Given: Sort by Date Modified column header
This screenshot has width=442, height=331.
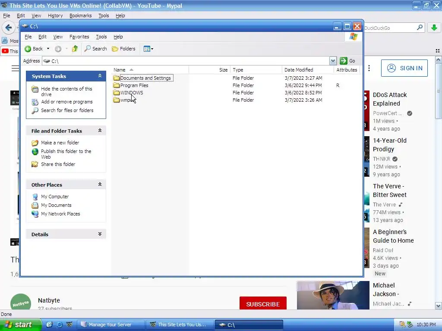Looking at the screenshot, I should point(307,70).
